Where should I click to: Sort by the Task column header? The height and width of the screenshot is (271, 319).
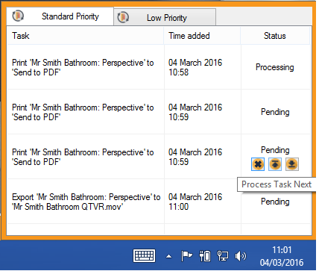(85, 36)
